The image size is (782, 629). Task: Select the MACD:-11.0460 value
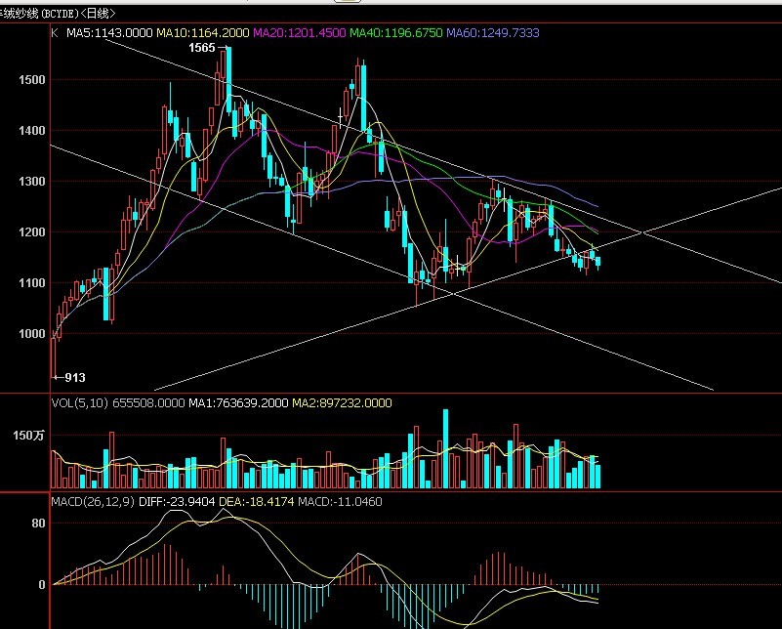(340, 502)
